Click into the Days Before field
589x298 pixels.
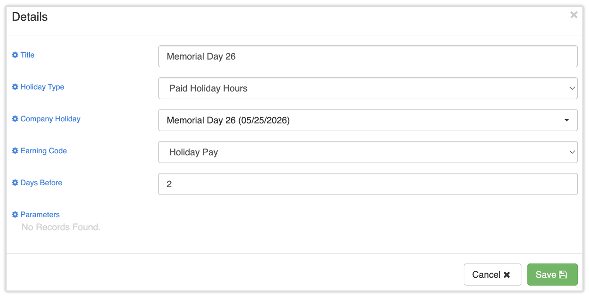[367, 184]
